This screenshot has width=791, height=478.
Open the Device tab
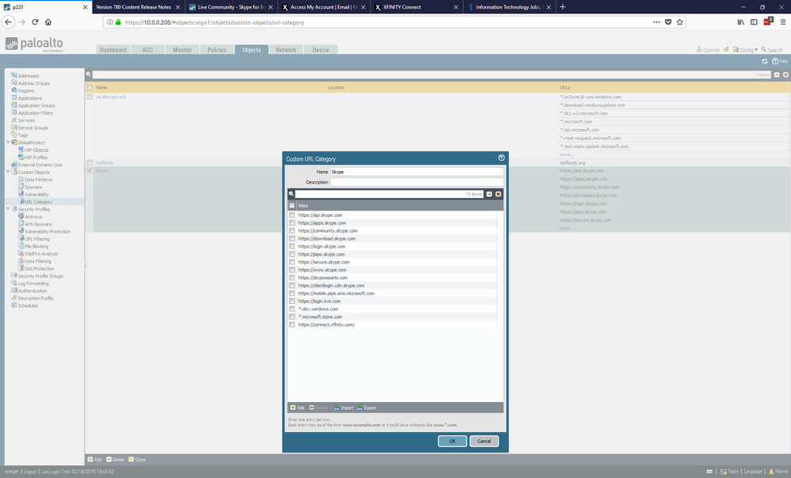(321, 50)
